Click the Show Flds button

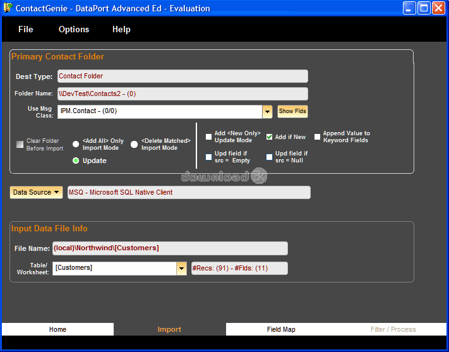[292, 111]
